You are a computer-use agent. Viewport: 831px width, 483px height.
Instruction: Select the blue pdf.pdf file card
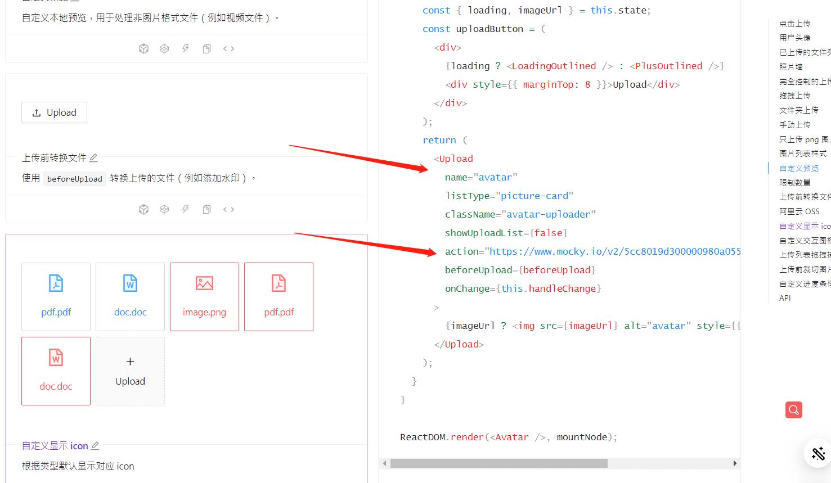pos(56,297)
